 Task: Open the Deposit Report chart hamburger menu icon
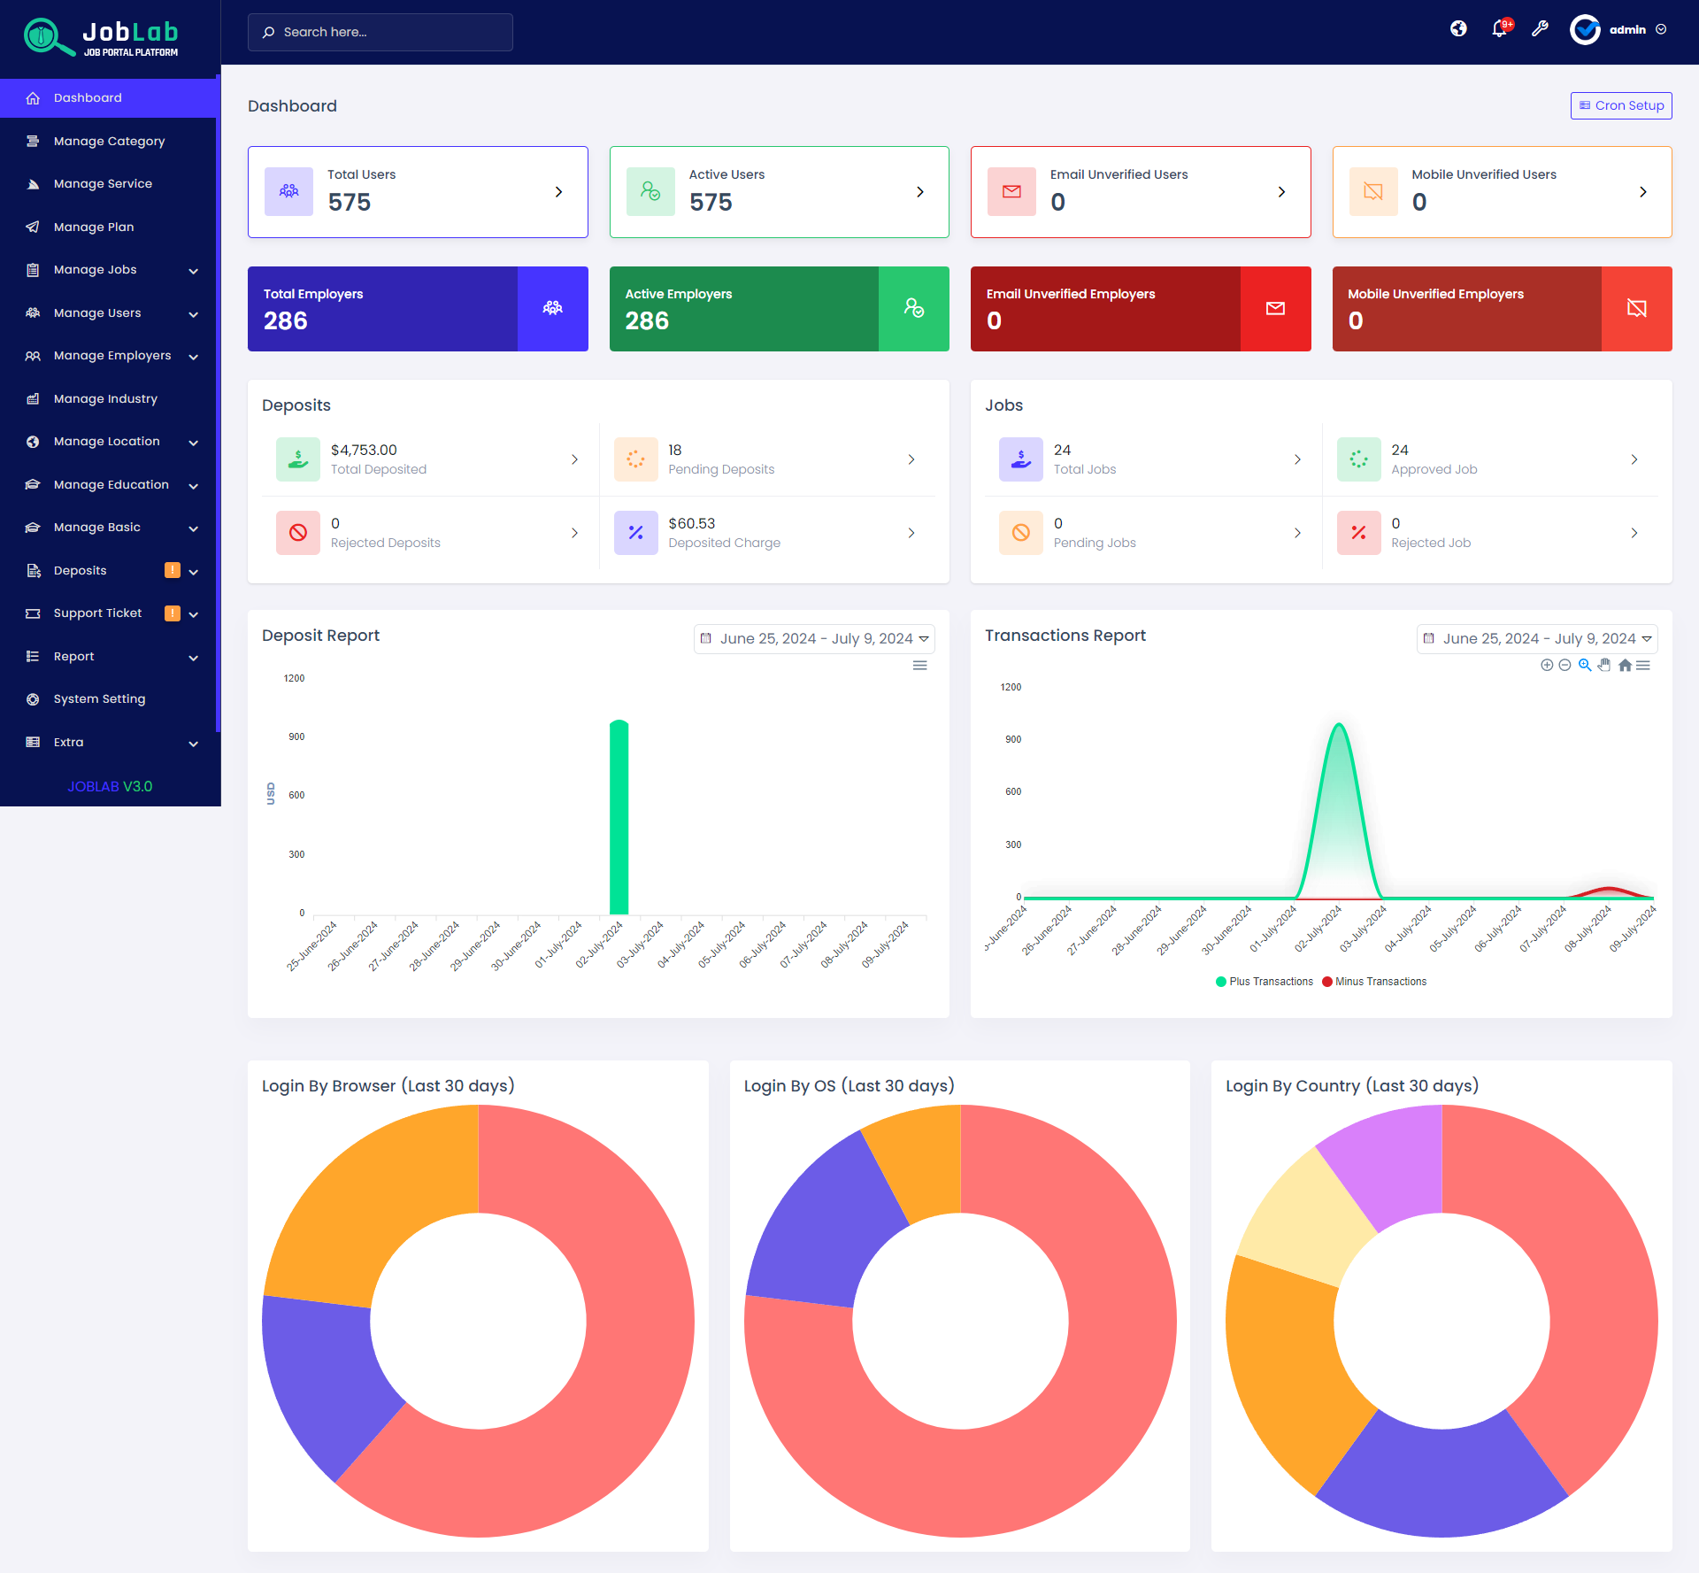(x=920, y=666)
